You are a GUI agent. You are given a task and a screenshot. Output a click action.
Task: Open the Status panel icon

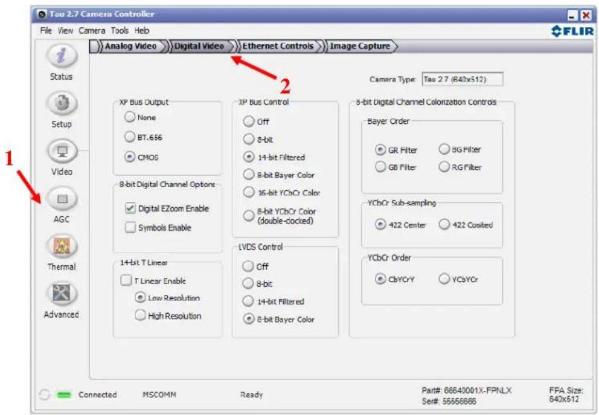(x=62, y=56)
